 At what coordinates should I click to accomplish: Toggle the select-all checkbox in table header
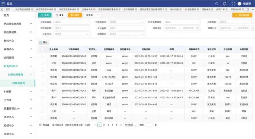[x=42, y=49]
